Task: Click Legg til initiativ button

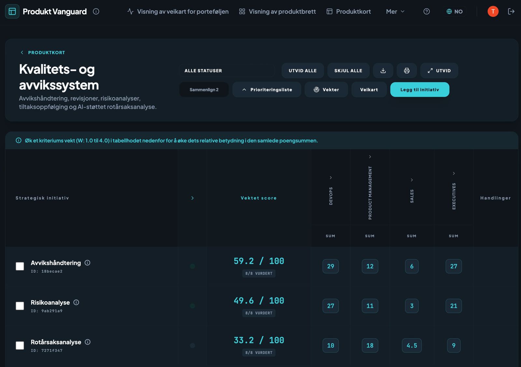Action: (x=420, y=90)
